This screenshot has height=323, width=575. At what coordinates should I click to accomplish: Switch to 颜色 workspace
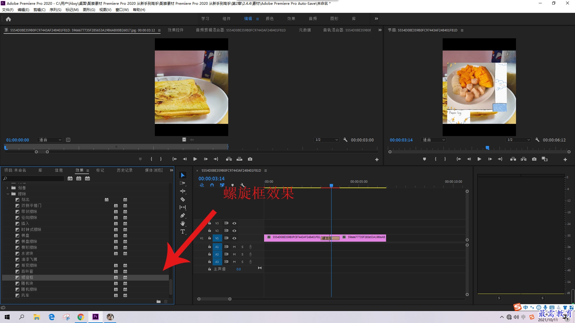click(x=270, y=19)
